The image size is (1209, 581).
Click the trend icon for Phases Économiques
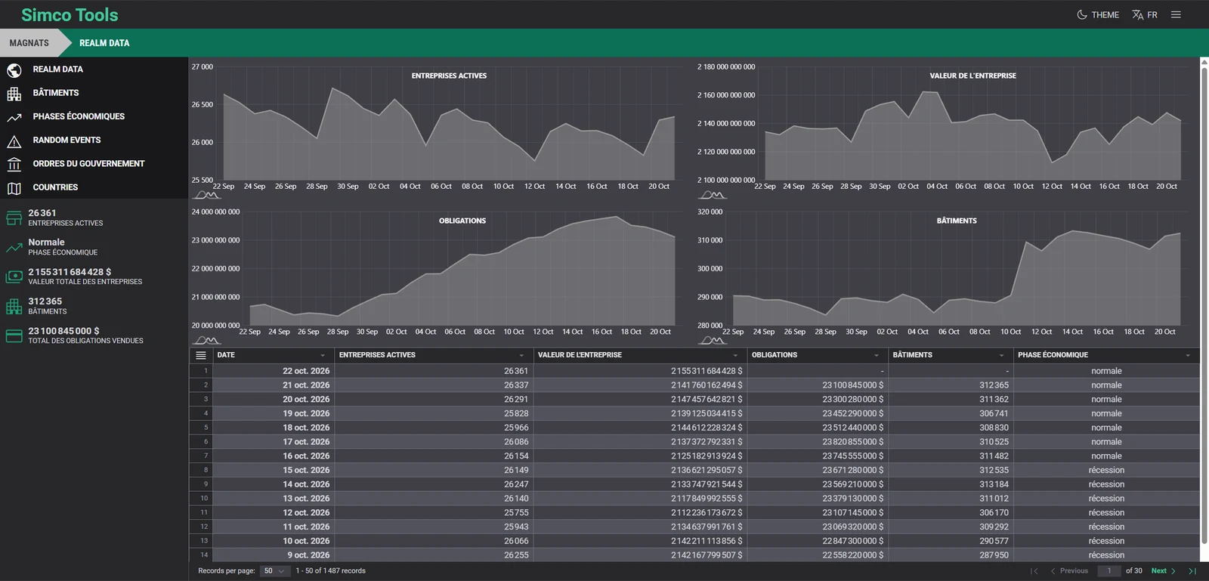(14, 117)
